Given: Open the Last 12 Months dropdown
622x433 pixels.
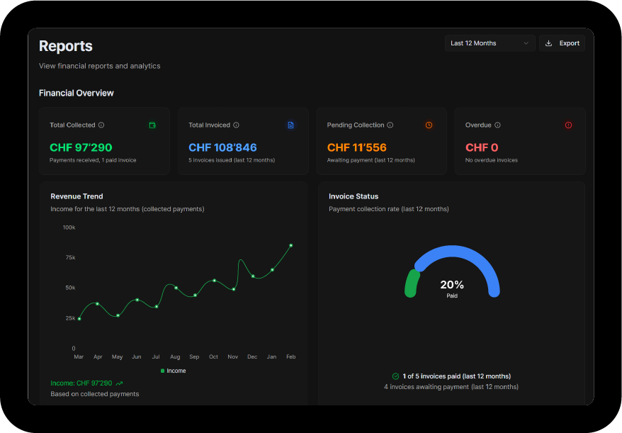Looking at the screenshot, I should point(489,43).
